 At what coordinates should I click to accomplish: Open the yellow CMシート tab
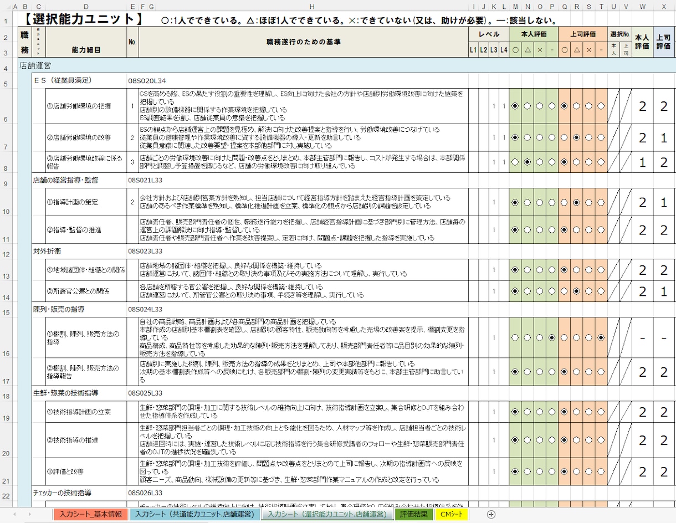click(452, 514)
